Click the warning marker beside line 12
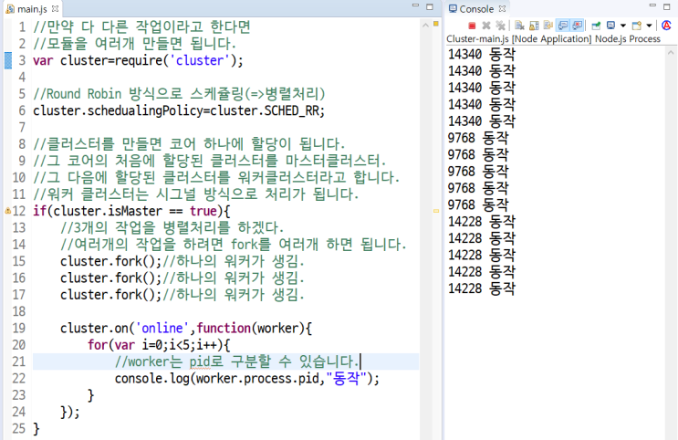Viewport: 678px width, 440px height. click(x=7, y=211)
